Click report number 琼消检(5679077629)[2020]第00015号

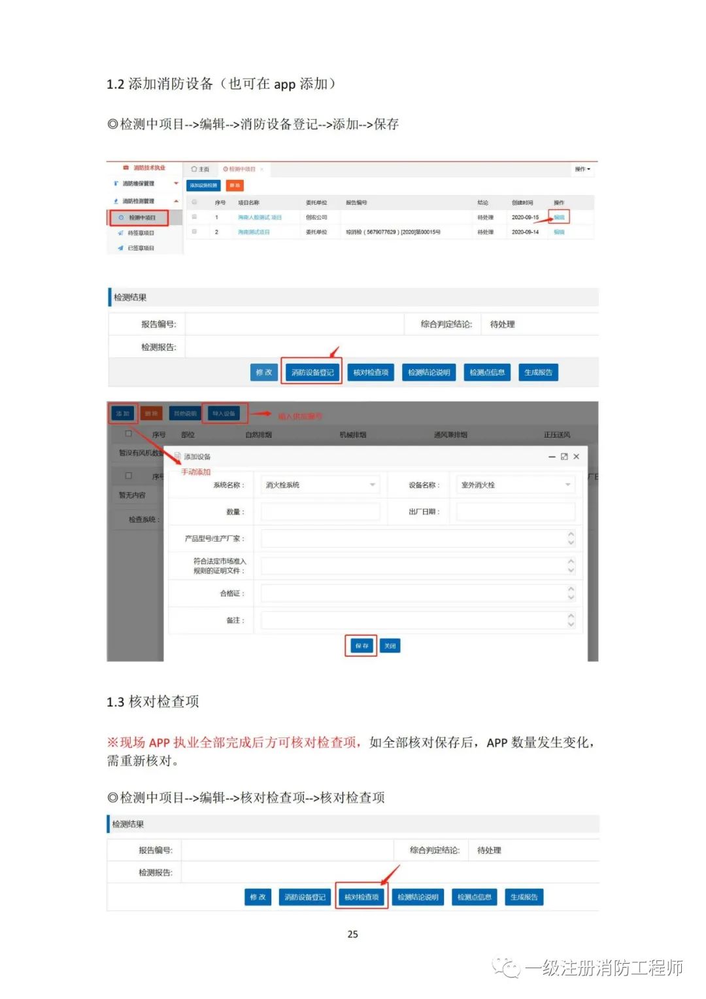[x=393, y=232]
